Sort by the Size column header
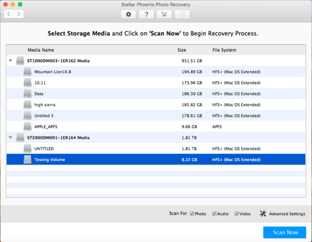The image size is (312, 242). tap(182, 50)
